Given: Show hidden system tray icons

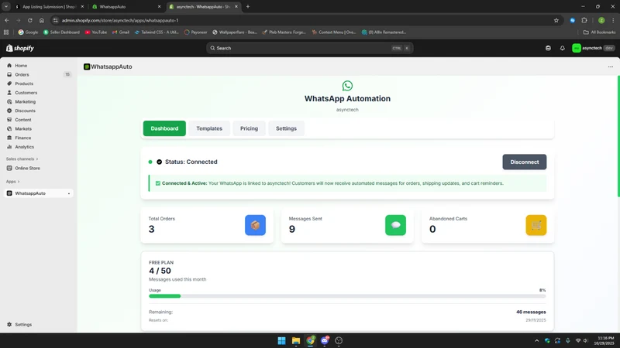Looking at the screenshot, I should click(x=536, y=340).
